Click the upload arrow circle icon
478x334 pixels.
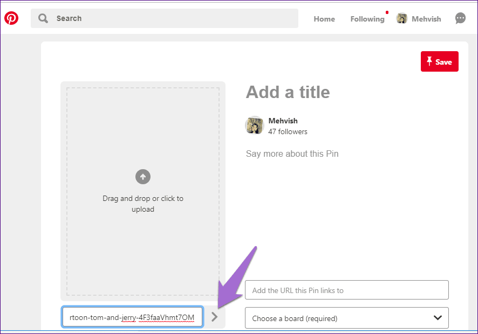coord(143,177)
